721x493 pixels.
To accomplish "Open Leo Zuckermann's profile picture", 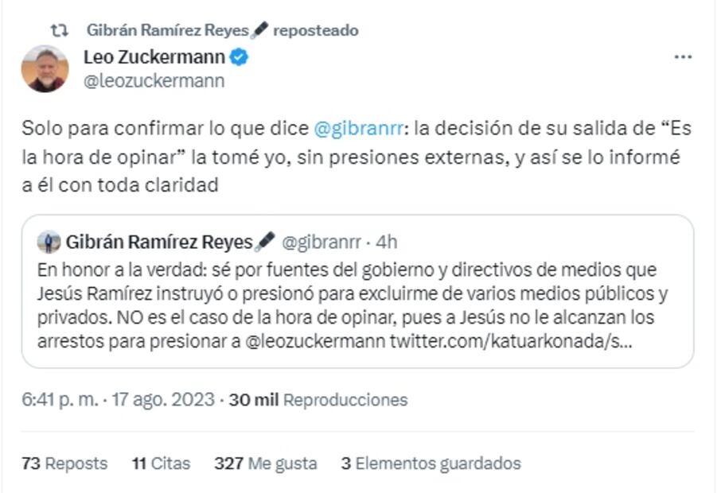I will tap(45, 68).
